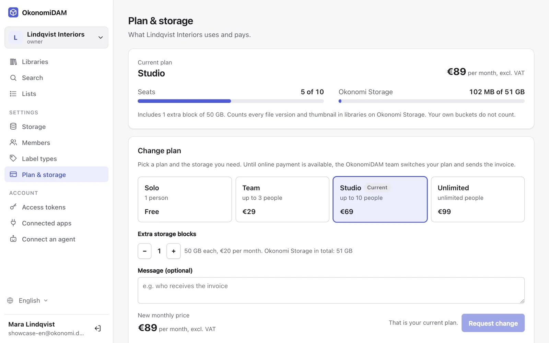Click the globe language icon
Viewport: 549px width, 343px height.
coord(10,300)
